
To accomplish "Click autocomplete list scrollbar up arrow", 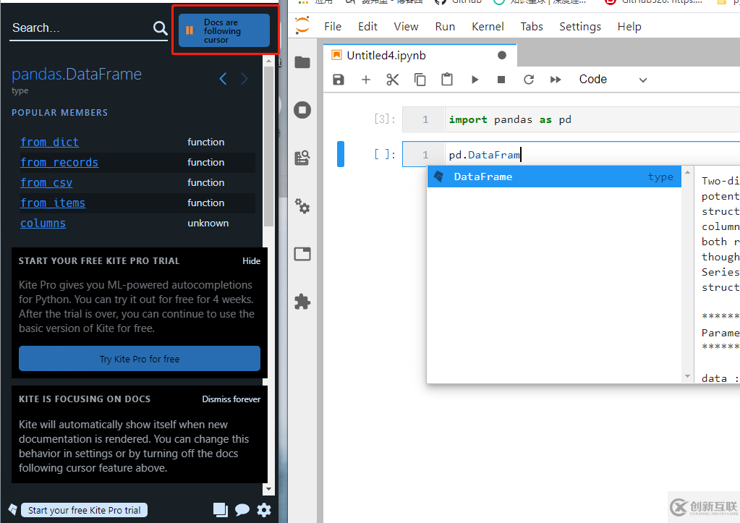I will click(x=688, y=172).
